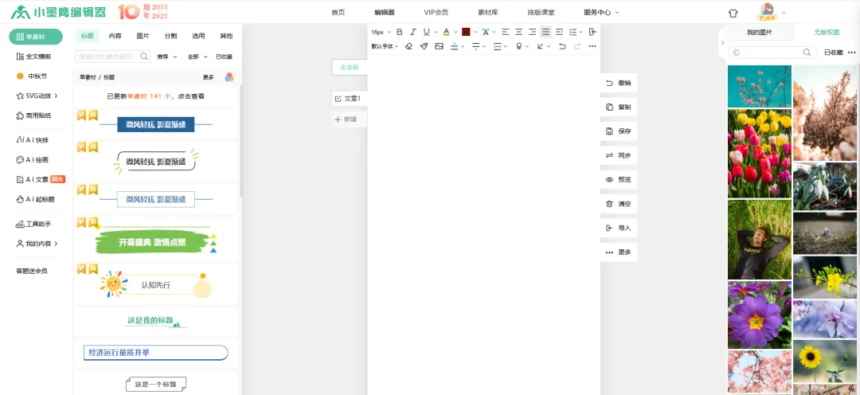This screenshot has width=860, height=395.
Task: Click the 保存 save button
Action: (x=619, y=131)
